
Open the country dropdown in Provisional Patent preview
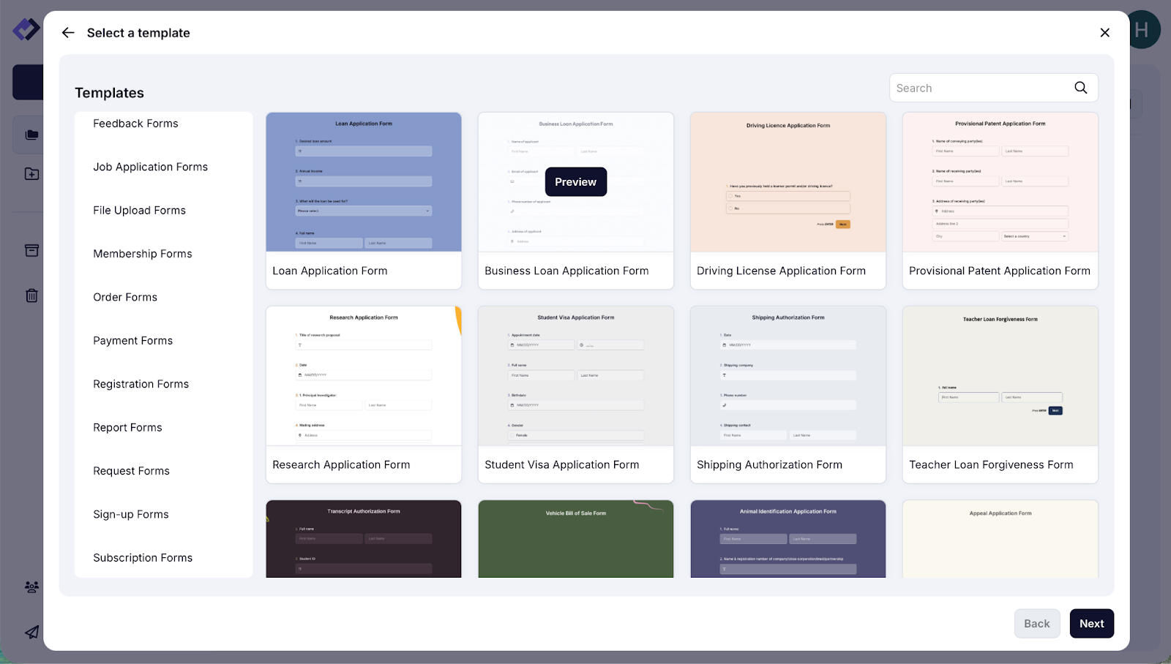coord(1034,236)
